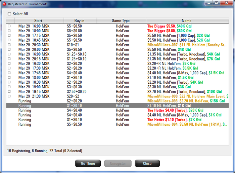Select the $2.20+R NL Hold'em $5.5K Gtd row
Image resolution: width=235 pixels, height=173 pixels.
[x=117, y=68]
